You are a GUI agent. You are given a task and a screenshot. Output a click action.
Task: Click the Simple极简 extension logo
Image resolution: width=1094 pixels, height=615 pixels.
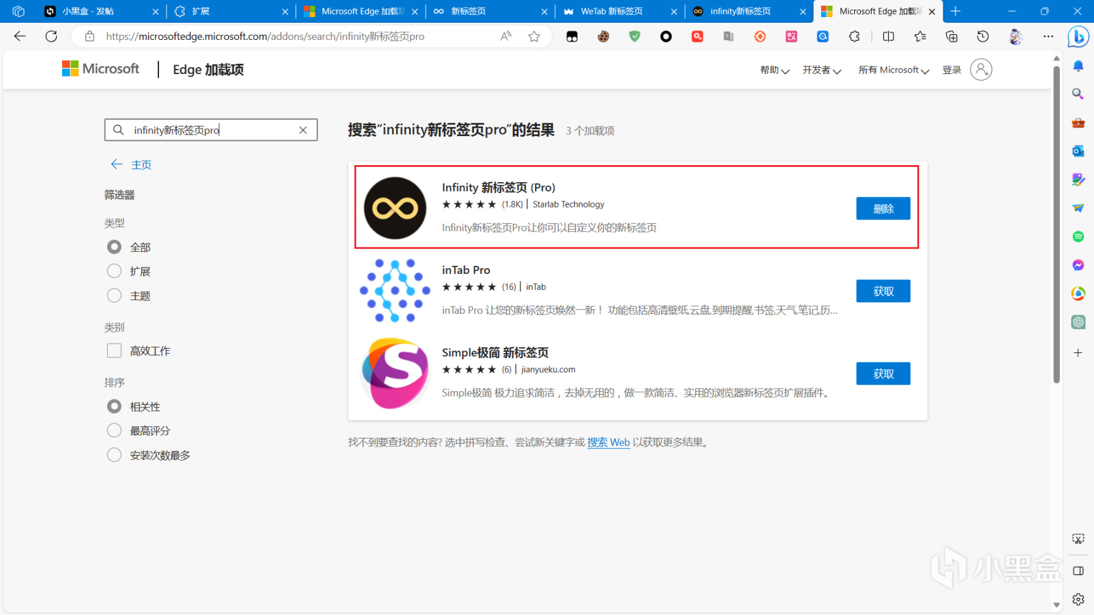click(395, 373)
